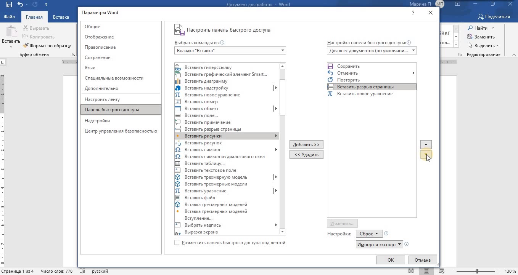Screen dimensions: 518x275
Task: Select the Вставить трехмерные модели cube icon
Action: pos(178,184)
